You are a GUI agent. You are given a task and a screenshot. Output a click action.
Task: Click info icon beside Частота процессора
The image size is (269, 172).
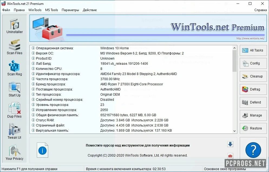[33, 79]
